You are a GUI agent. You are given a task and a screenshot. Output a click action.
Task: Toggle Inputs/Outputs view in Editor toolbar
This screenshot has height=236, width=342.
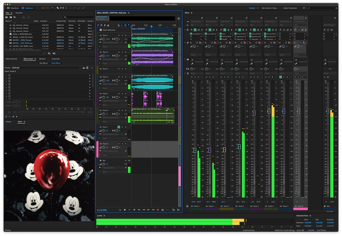[98, 25]
